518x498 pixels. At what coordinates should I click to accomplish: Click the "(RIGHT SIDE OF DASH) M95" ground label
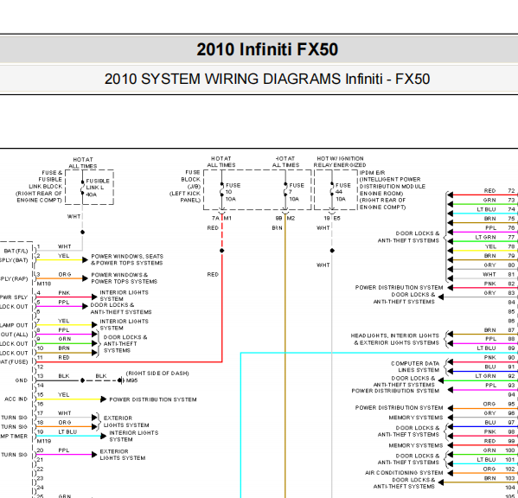click(x=157, y=377)
